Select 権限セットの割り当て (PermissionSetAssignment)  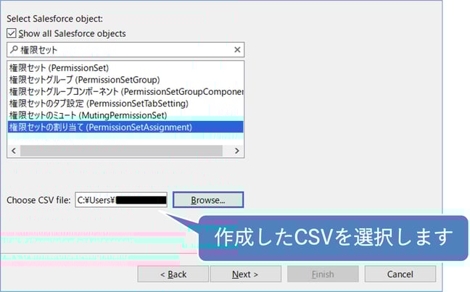click(125, 127)
